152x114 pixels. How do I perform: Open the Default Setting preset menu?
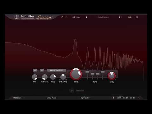point(103,17)
